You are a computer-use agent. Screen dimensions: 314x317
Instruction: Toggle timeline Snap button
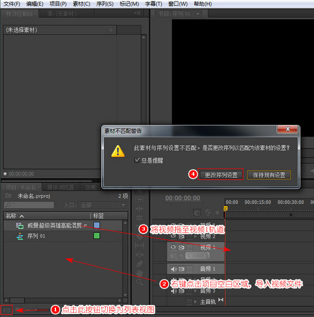[197, 212]
